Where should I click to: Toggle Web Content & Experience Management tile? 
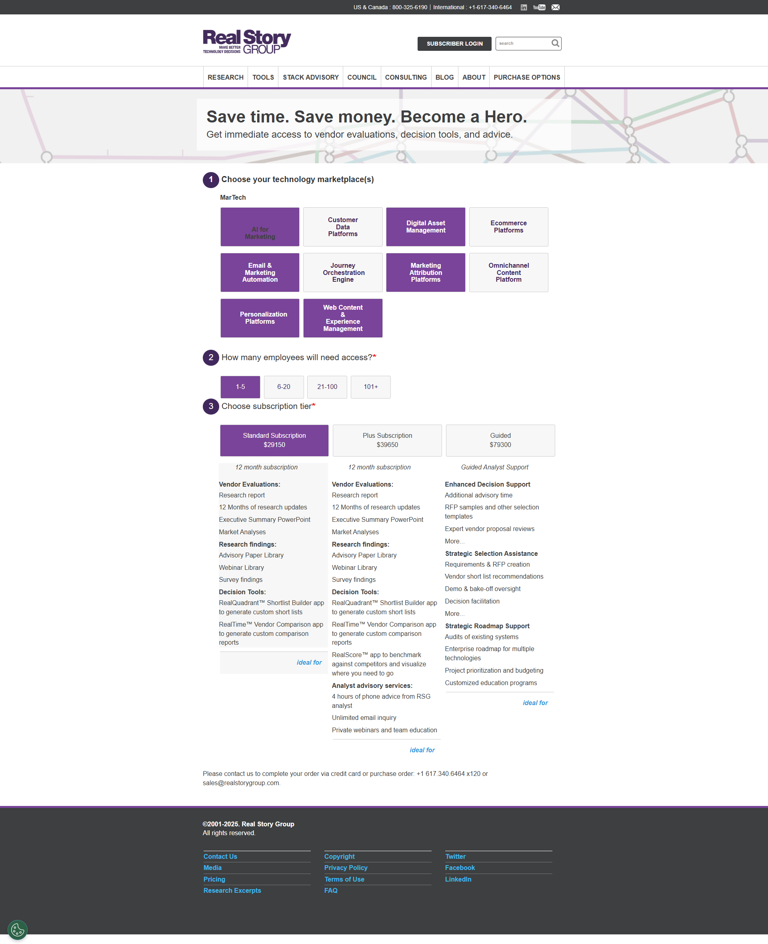[343, 318]
